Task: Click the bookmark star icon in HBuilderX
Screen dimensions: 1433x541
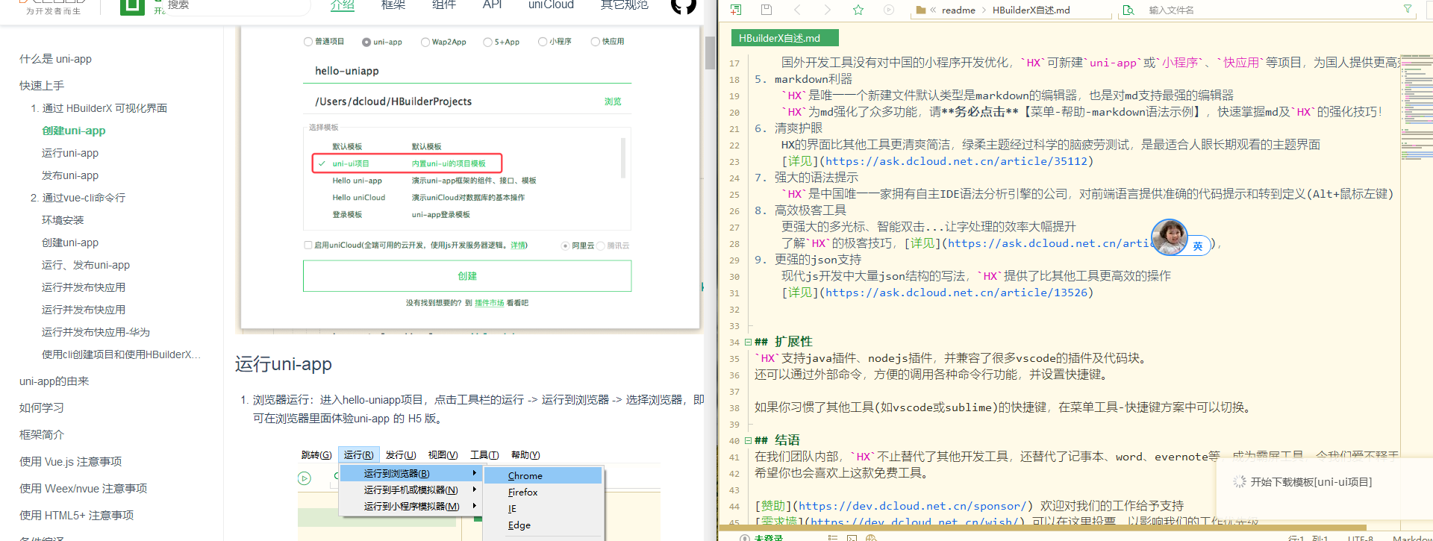Action: 858,10
